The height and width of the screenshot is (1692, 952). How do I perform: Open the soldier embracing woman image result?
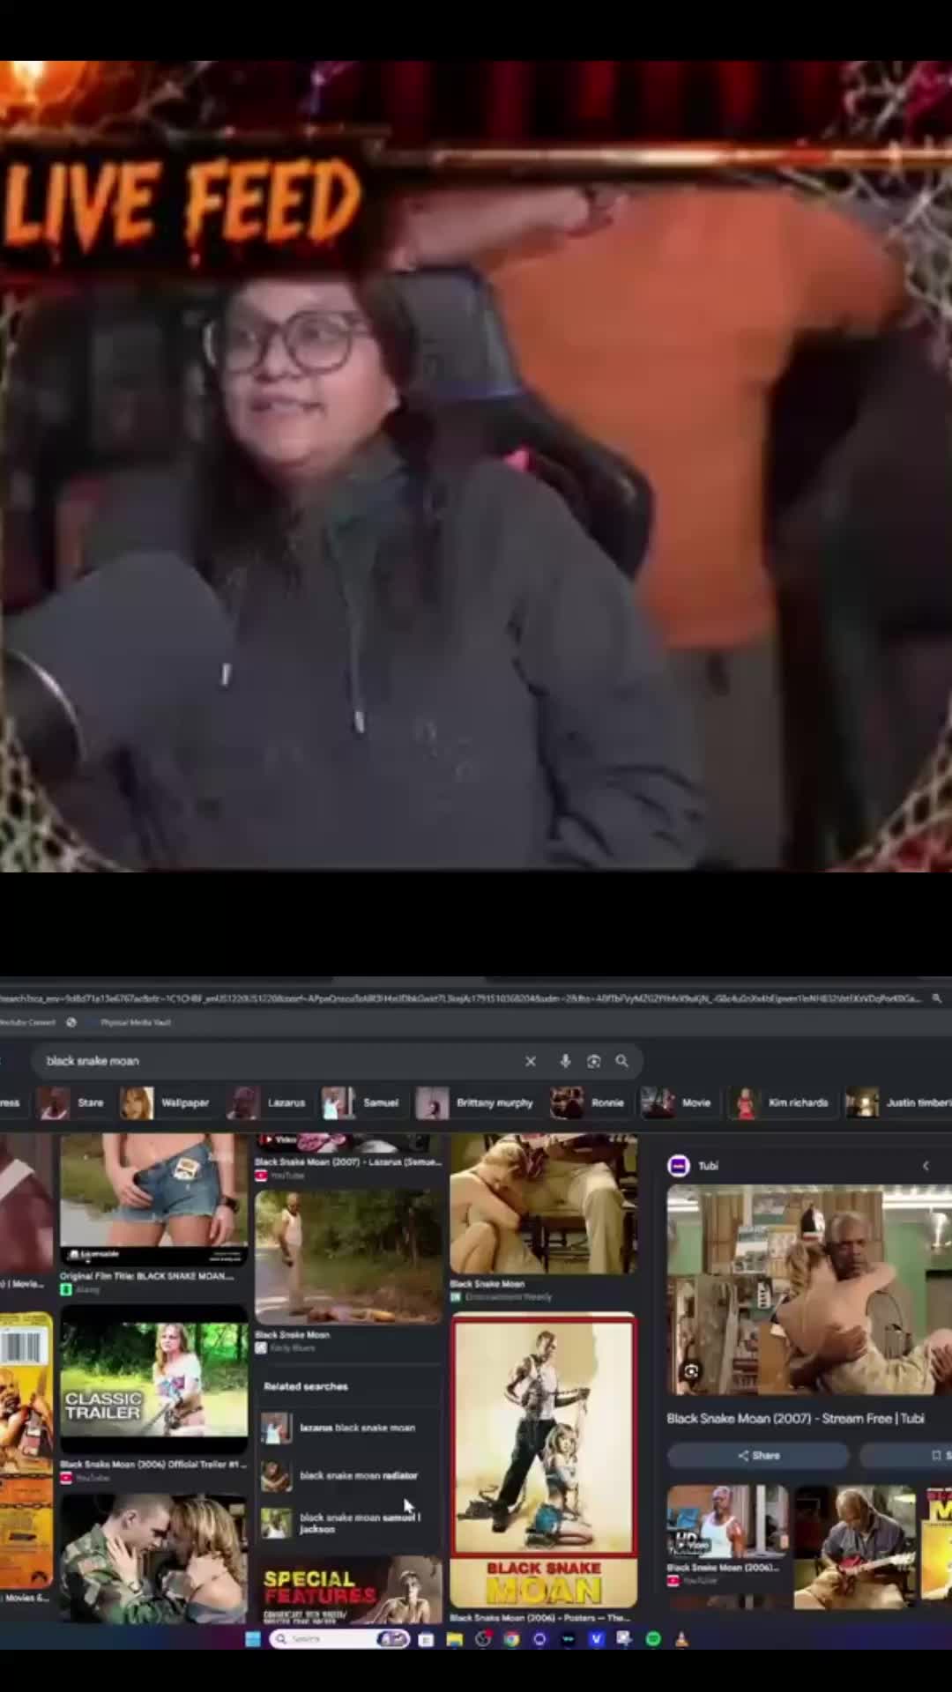(154, 1558)
